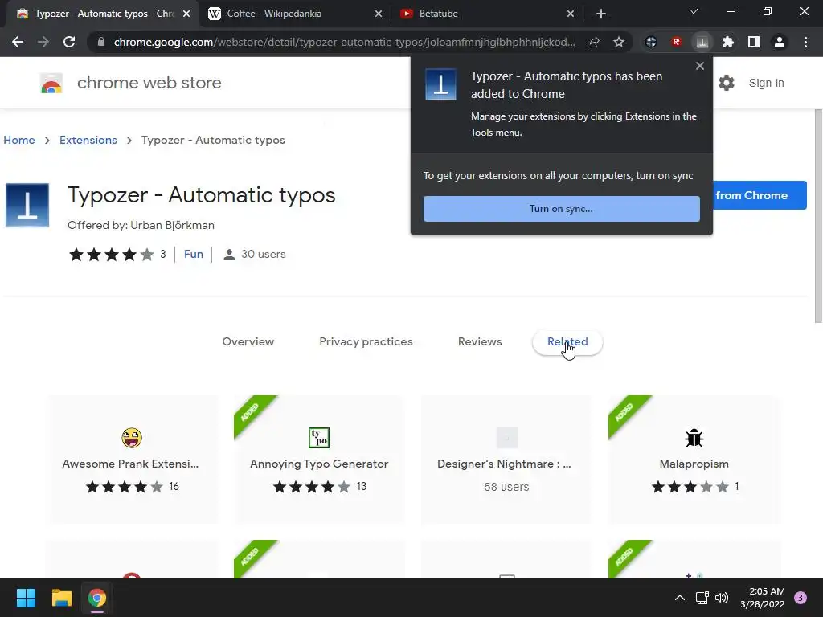The width and height of the screenshot is (823, 617).
Task: Click Chrome icon on taskbar
Action: click(x=97, y=598)
